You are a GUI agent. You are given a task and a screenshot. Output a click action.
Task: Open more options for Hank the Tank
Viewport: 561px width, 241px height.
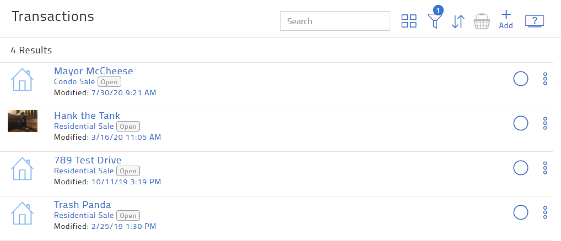545,123
